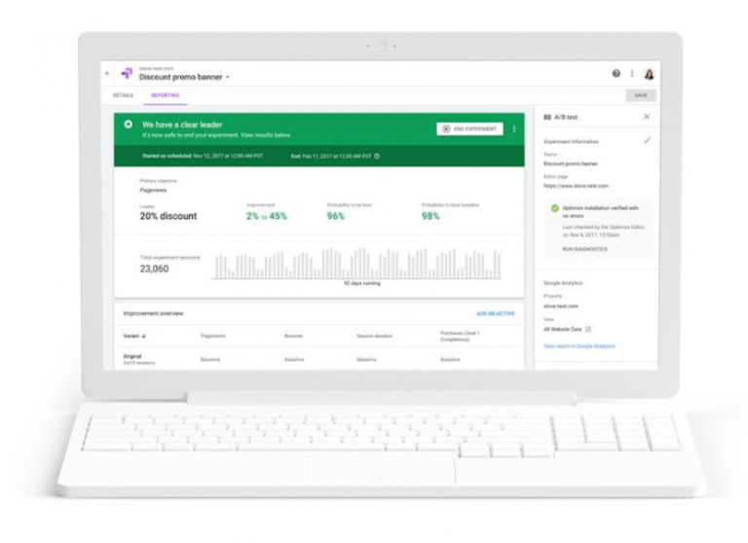Click the user profile avatar
748x543 pixels.
point(649,74)
